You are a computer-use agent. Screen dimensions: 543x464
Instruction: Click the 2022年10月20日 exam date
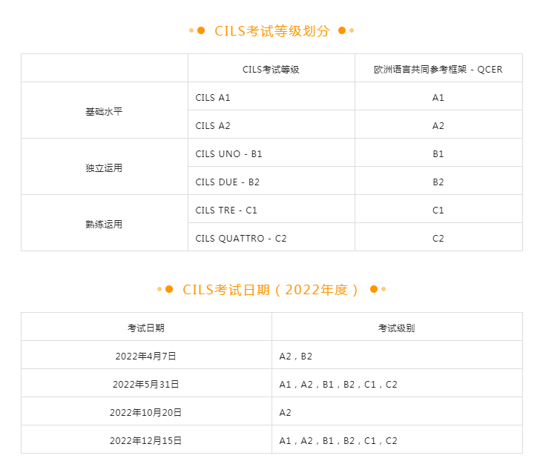pos(146,412)
